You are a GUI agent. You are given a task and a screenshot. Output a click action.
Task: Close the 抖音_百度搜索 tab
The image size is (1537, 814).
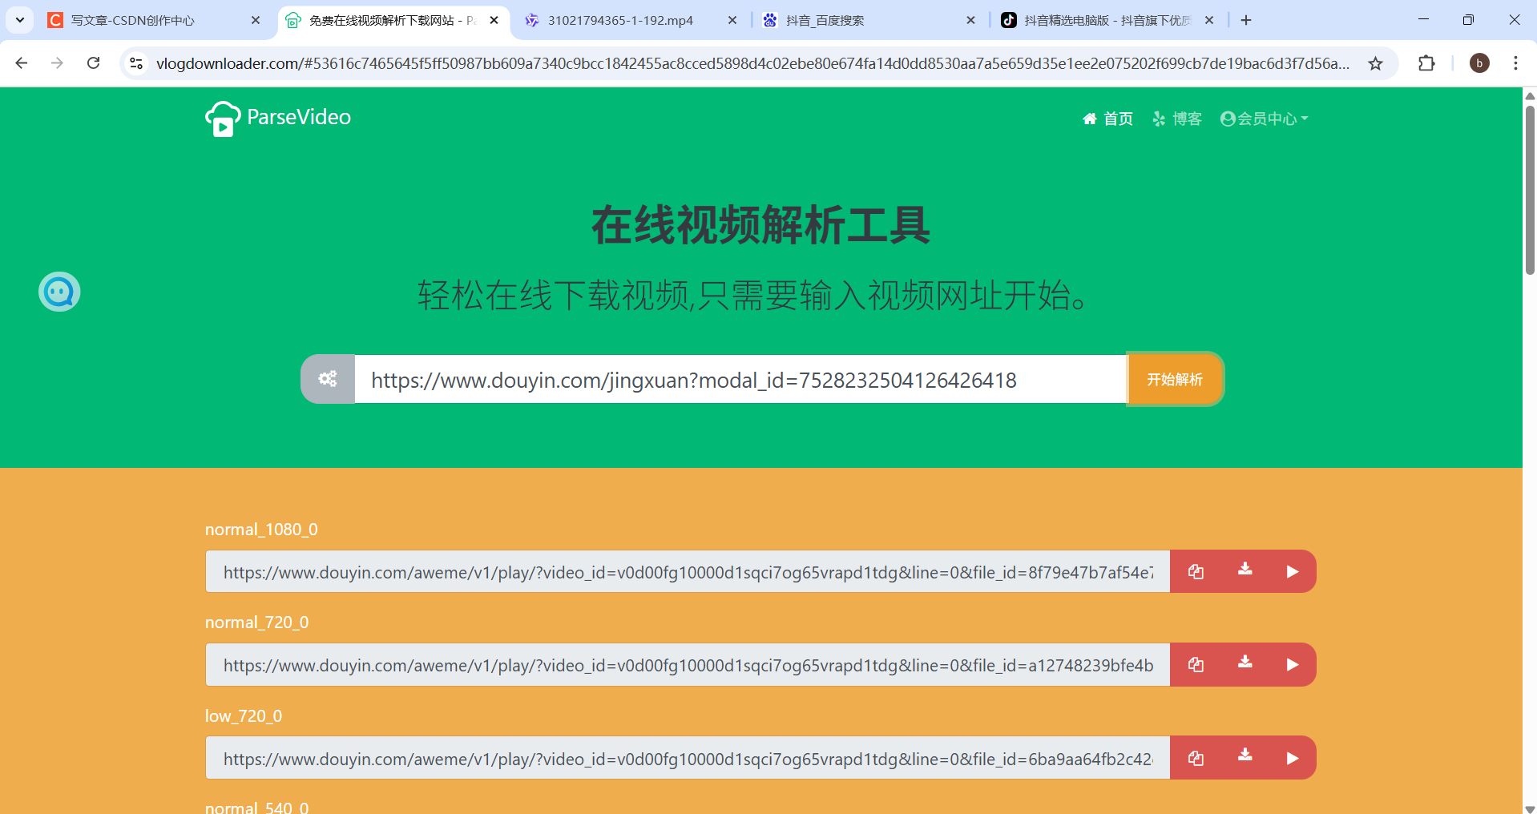[970, 20]
